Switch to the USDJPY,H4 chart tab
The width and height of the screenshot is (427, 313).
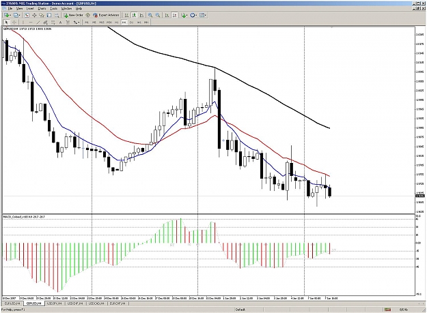[55, 303]
